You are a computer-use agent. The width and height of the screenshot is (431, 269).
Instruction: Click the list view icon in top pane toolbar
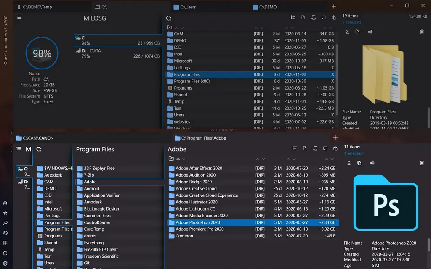[x=293, y=18]
